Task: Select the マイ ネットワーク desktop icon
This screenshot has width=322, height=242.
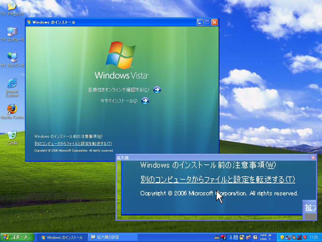Action: click(x=12, y=60)
